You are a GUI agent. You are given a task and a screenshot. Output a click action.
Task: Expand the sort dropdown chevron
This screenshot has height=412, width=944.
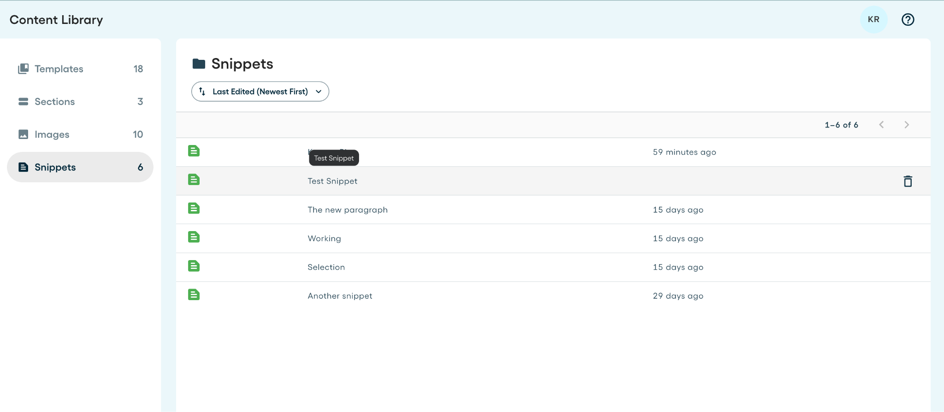319,92
